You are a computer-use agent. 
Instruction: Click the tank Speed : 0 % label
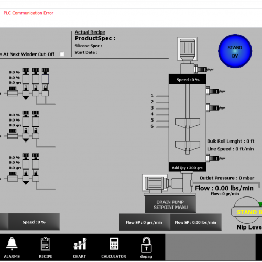tap(188, 80)
